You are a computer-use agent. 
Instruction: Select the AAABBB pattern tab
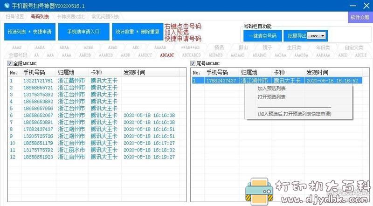(106, 55)
